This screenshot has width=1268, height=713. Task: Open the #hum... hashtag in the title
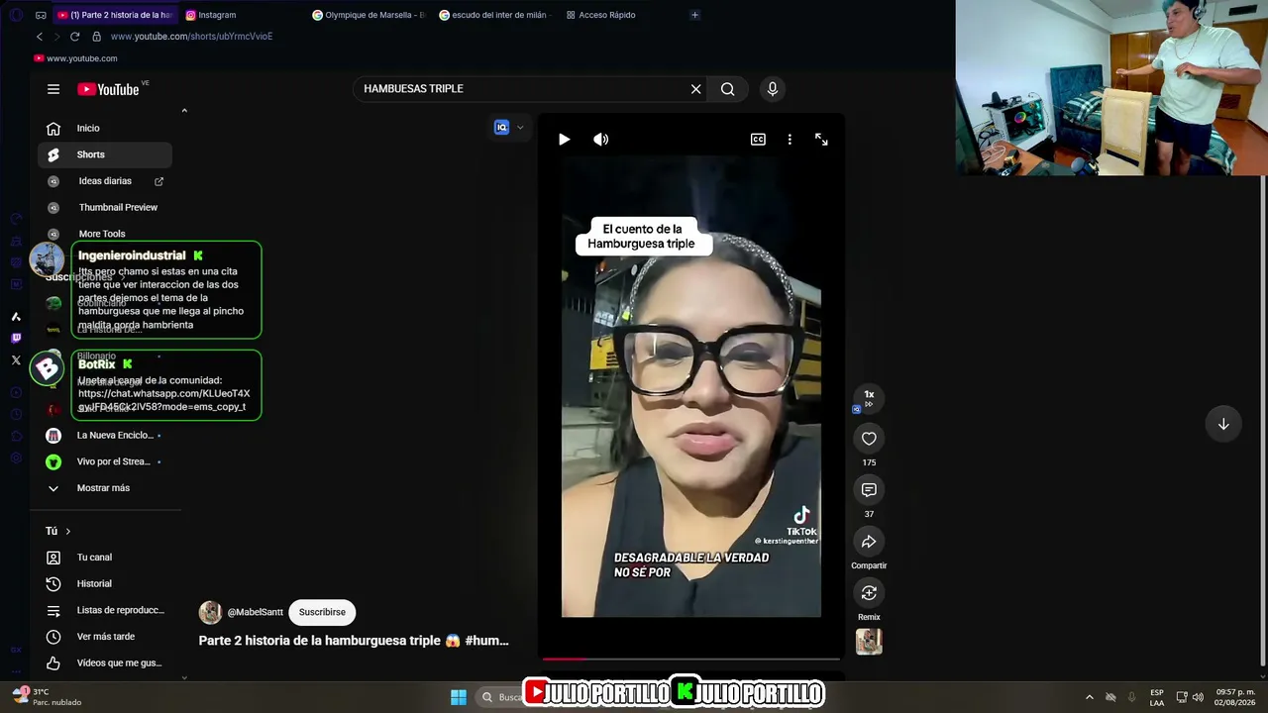(x=486, y=641)
